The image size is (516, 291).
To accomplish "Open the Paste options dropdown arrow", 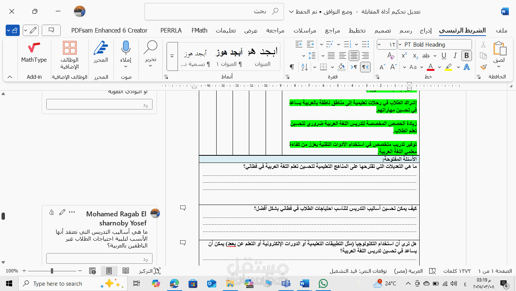I will [x=499, y=67].
